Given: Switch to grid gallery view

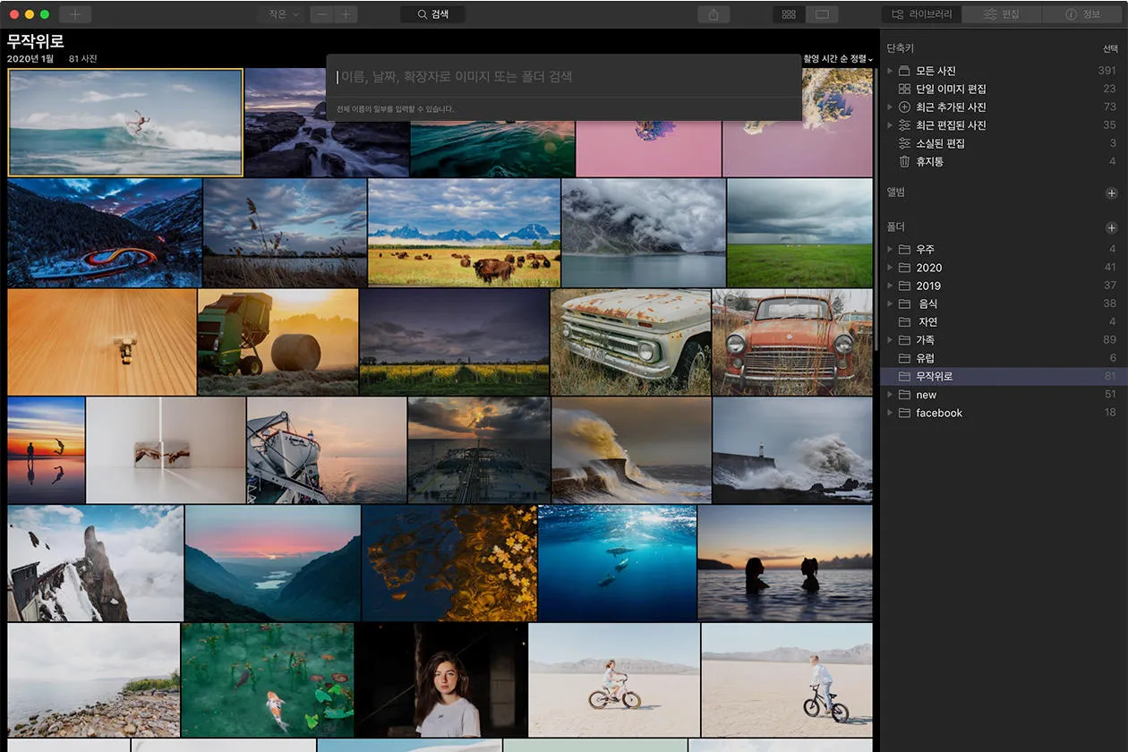Looking at the screenshot, I should [789, 14].
